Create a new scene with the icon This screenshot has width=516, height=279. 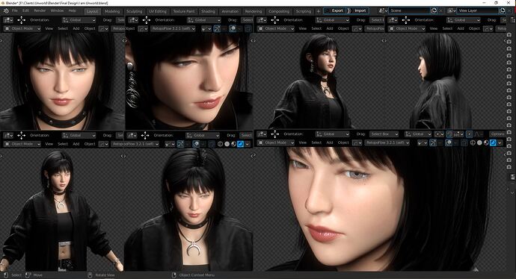tap(434, 10)
